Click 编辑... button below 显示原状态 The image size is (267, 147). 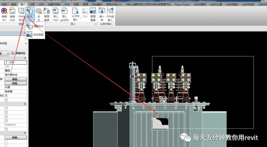tap(15, 79)
